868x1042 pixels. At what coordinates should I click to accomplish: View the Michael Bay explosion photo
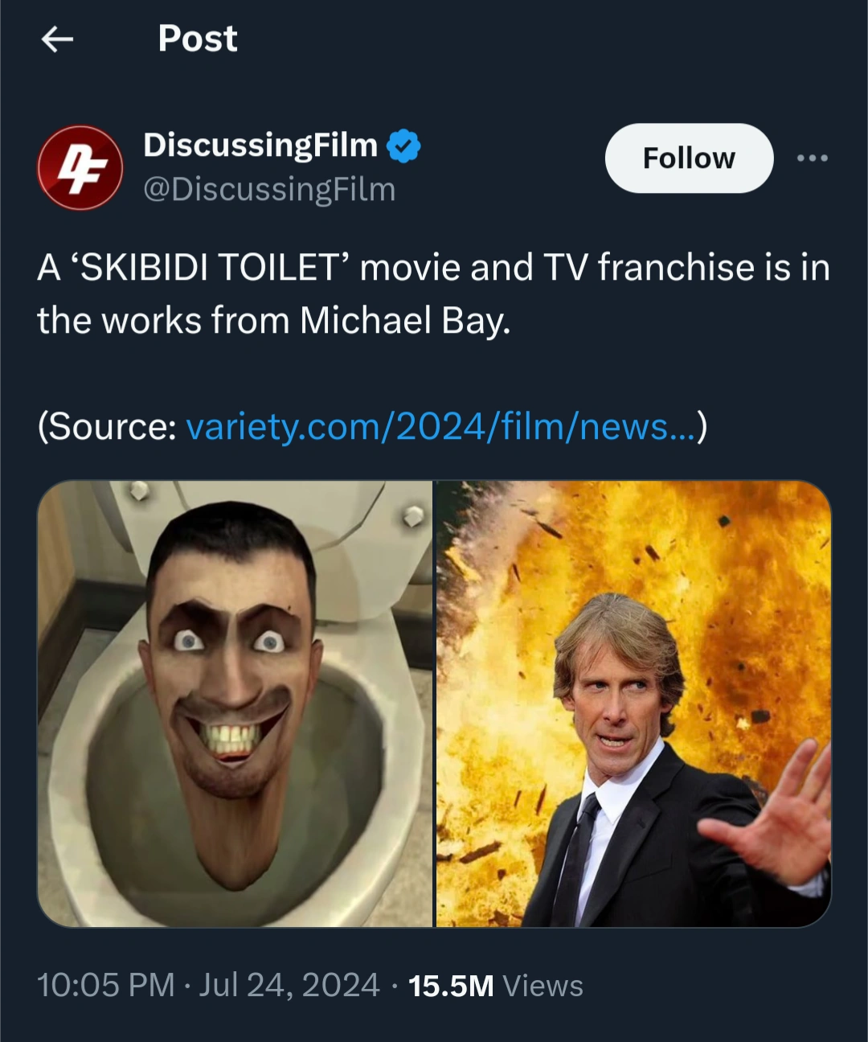point(633,704)
